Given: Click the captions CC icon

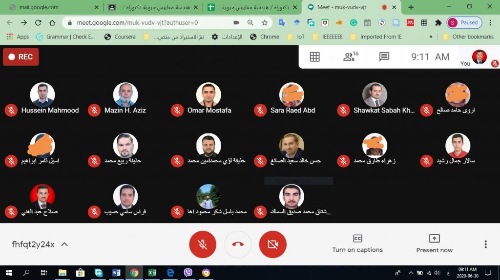Looking at the screenshot, I should [x=357, y=238].
